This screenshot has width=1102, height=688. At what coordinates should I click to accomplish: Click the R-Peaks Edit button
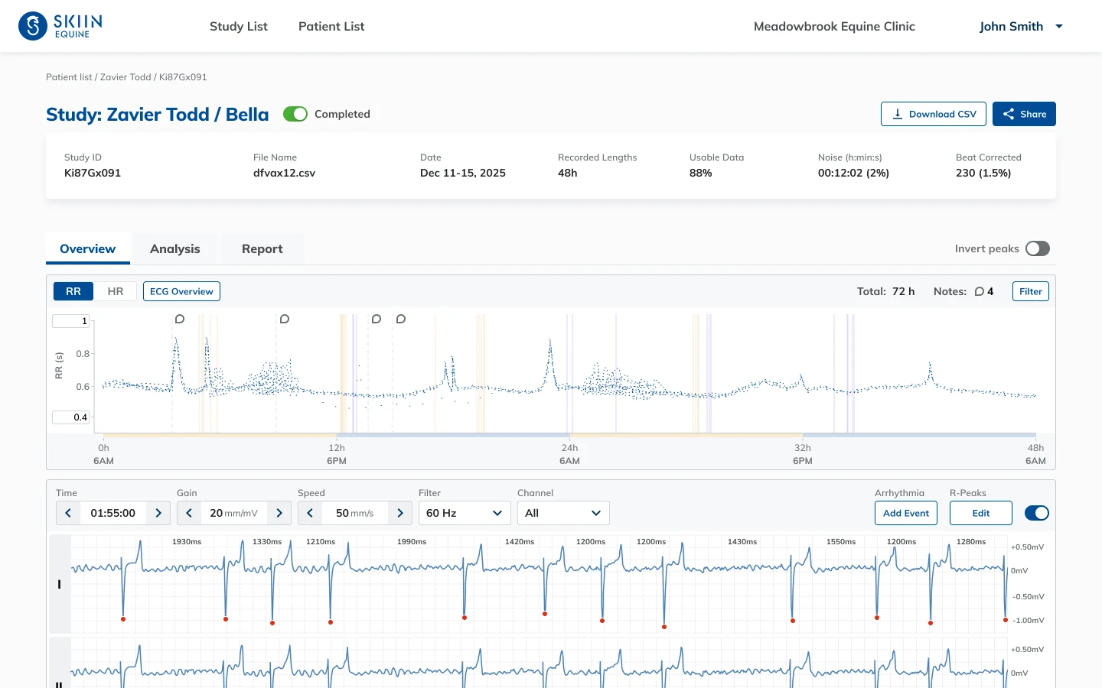click(x=981, y=513)
